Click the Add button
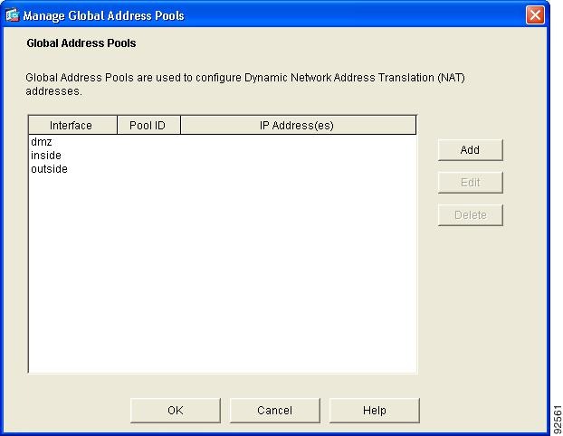This screenshot has height=436, width=563. click(x=470, y=149)
